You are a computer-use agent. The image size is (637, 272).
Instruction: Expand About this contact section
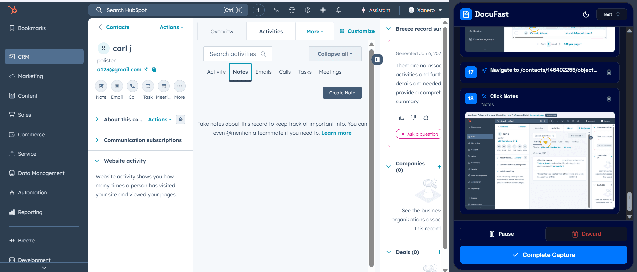[97, 119]
